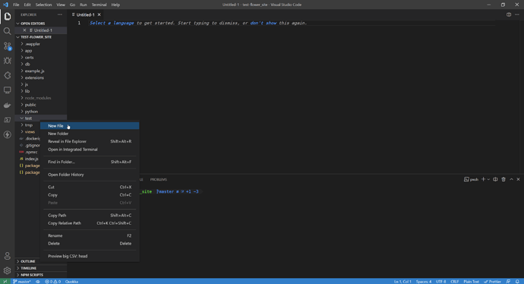Kill the terminal with trash icon
Screen dimensions: 524x284
point(503,179)
